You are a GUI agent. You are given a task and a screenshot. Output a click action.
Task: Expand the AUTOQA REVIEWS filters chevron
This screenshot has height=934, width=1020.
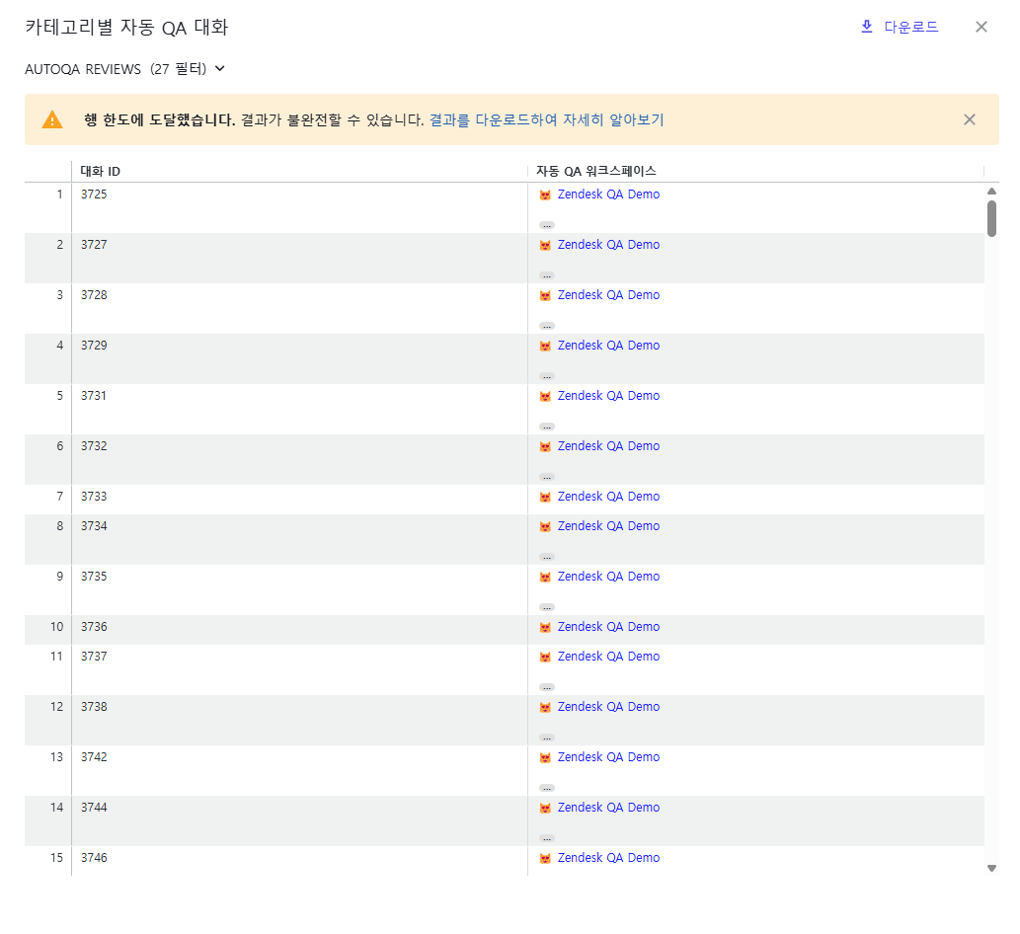point(220,68)
